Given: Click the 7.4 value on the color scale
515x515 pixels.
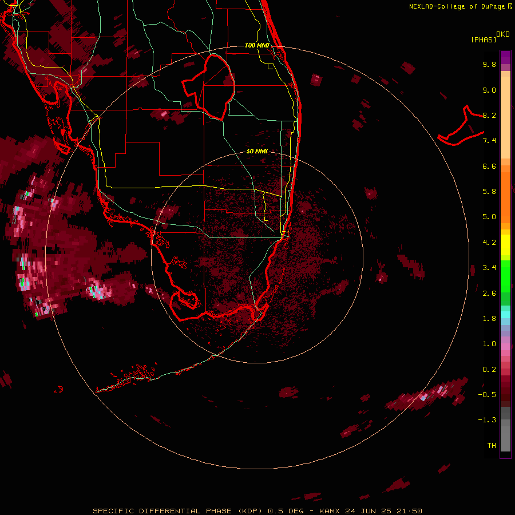Looking at the screenshot, I should pos(489,141).
